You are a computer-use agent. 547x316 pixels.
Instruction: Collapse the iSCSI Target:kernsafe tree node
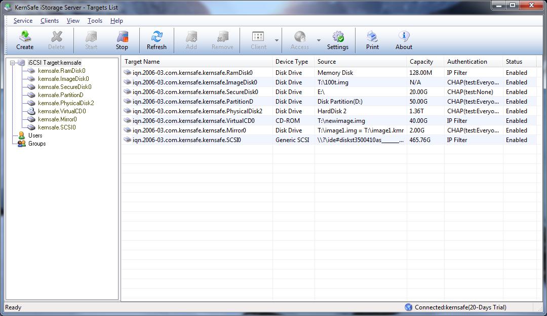click(13, 63)
